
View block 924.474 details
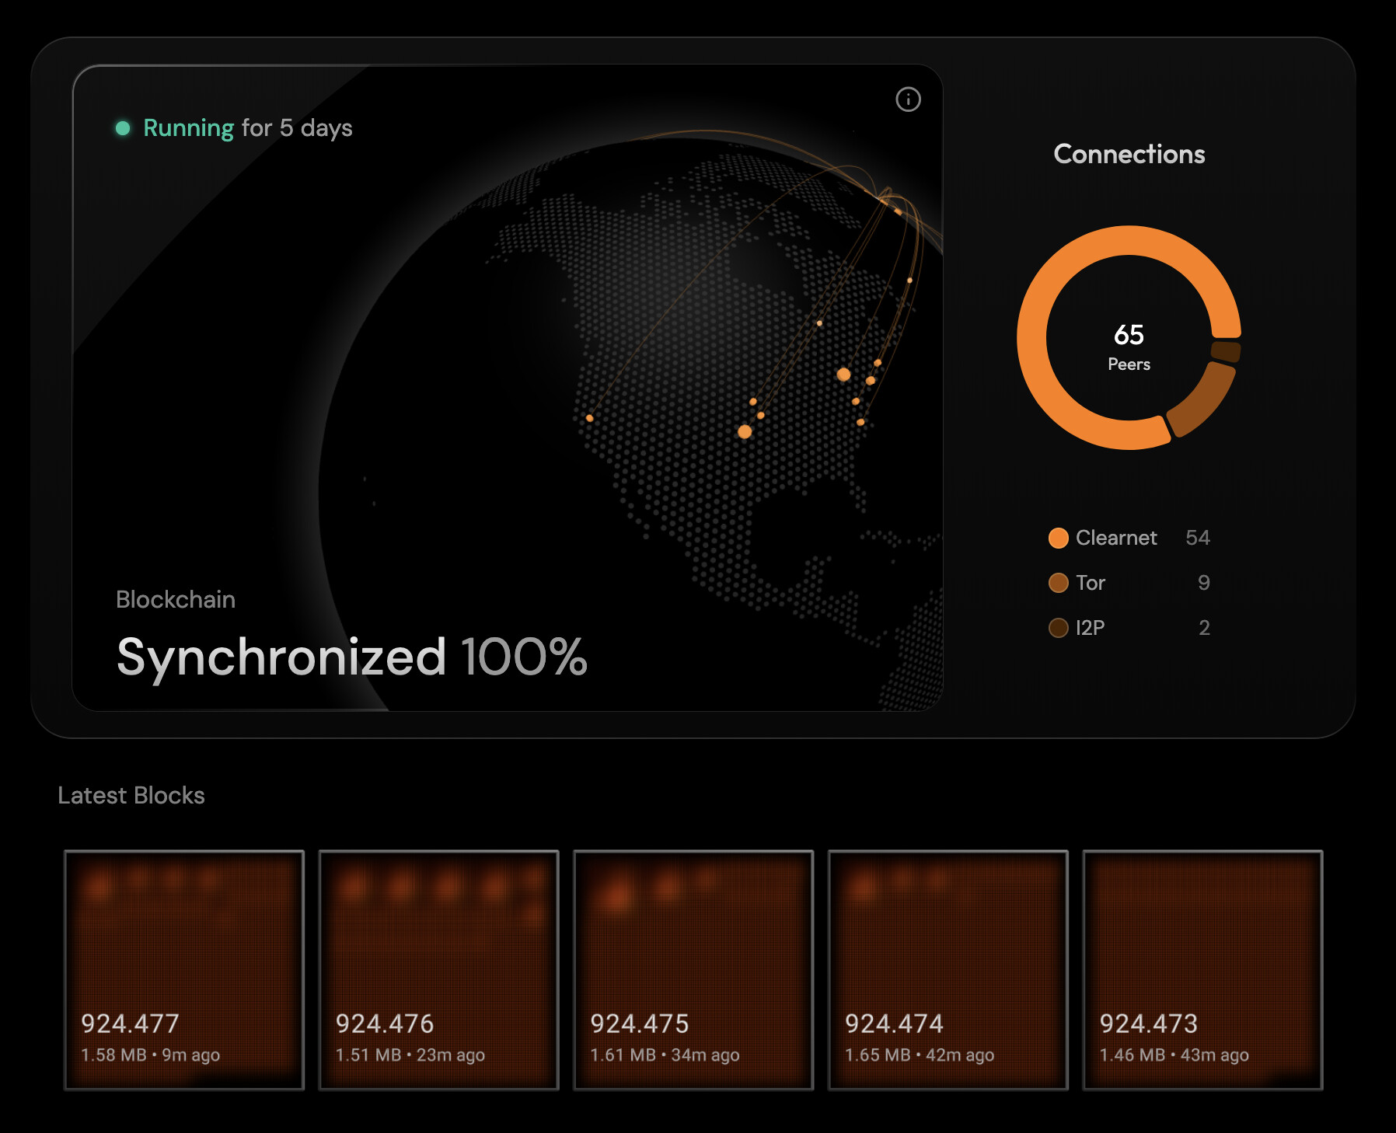[x=948, y=970]
